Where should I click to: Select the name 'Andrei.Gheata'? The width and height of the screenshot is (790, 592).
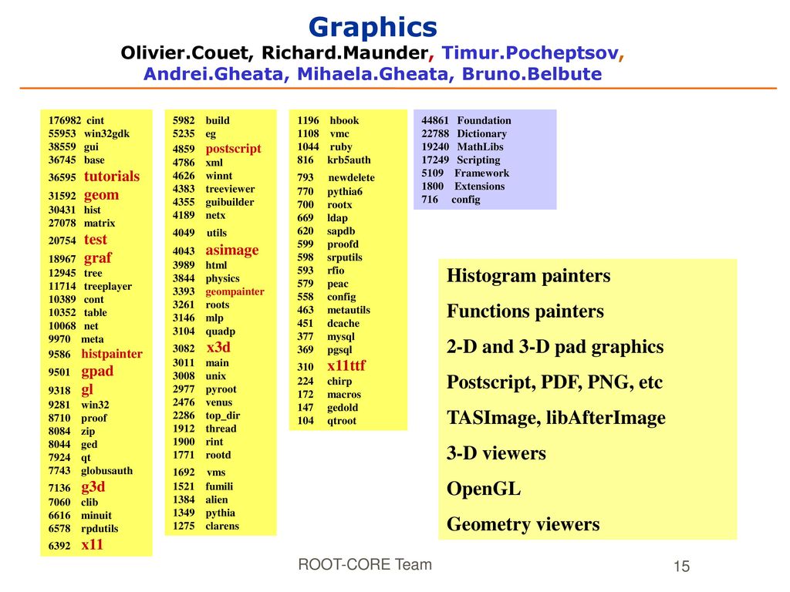click(x=214, y=74)
